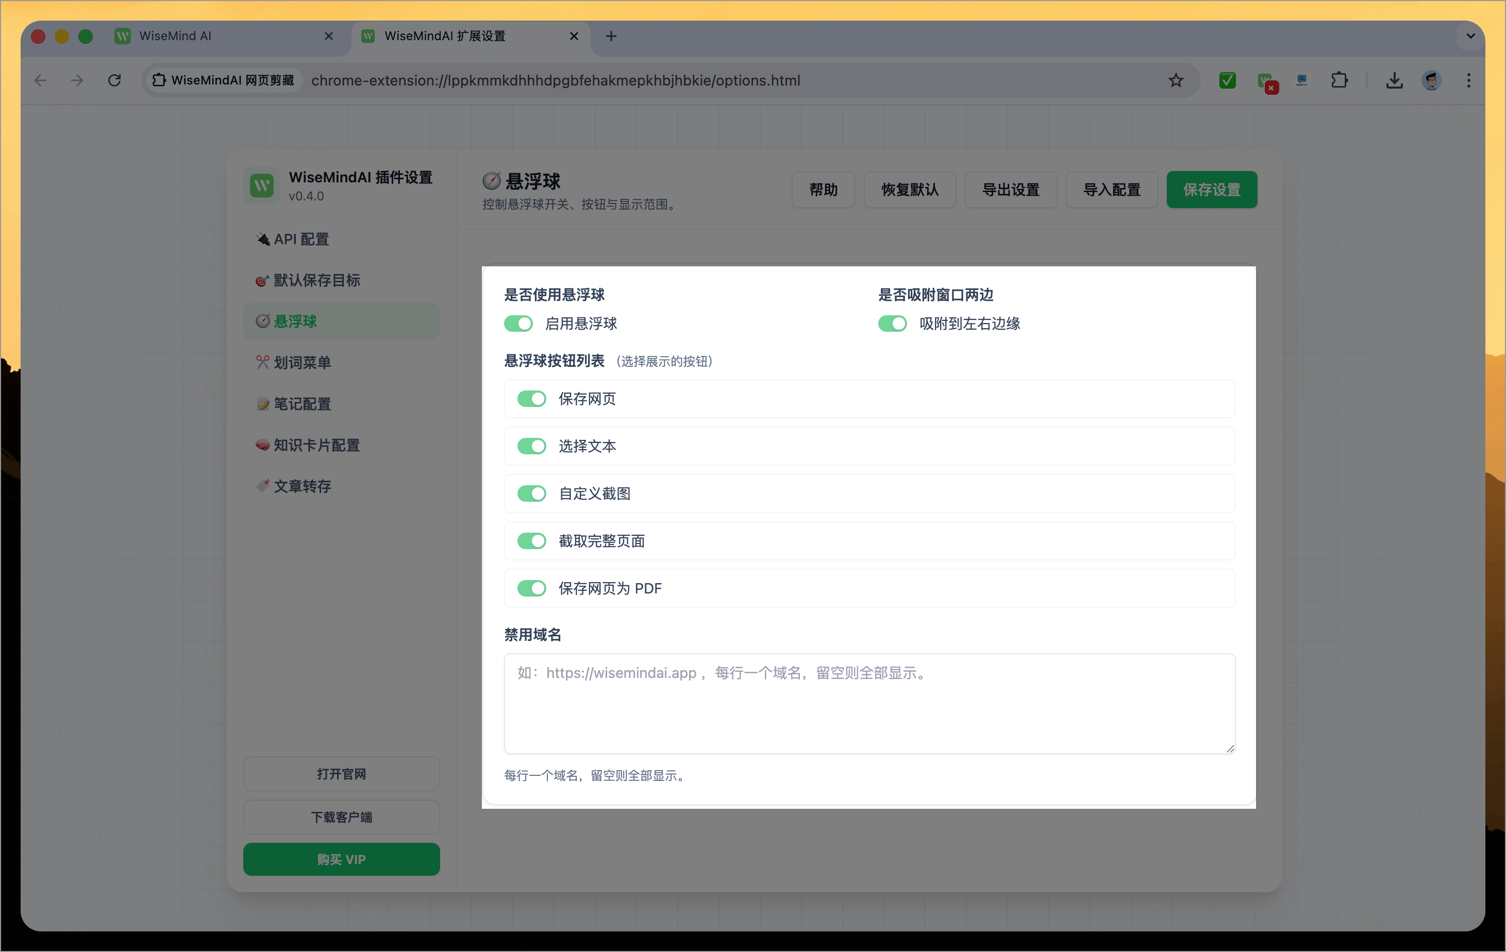Viewport: 1506px width, 952px height.
Task: Click the 购买 VIP button
Action: 342,859
